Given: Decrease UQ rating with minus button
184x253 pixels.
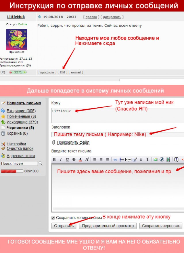Looking at the screenshot, I should click(x=11, y=72).
